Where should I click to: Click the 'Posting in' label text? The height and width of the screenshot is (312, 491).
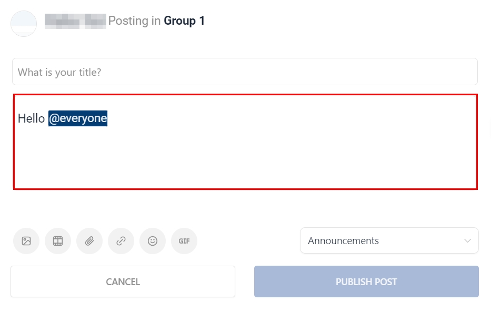135,21
